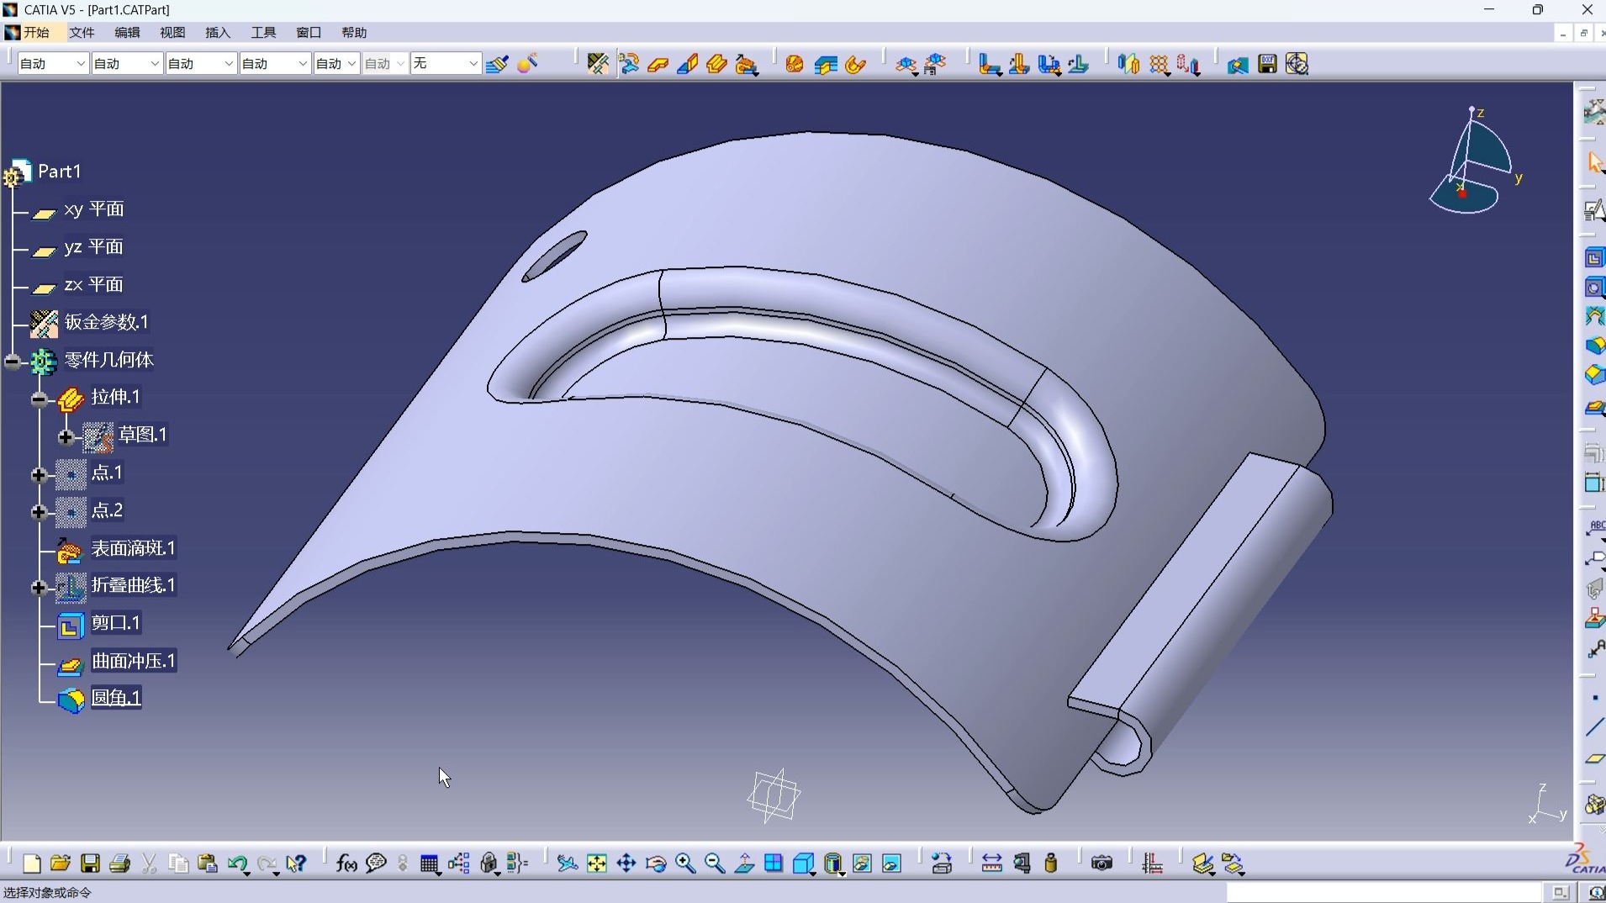The width and height of the screenshot is (1606, 903).
Task: Select the Recognize tool icon
Action: (629, 64)
